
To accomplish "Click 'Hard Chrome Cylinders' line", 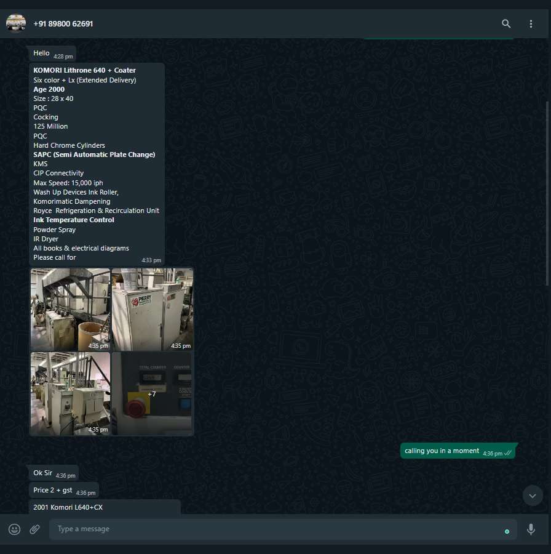I will pyautogui.click(x=69, y=145).
